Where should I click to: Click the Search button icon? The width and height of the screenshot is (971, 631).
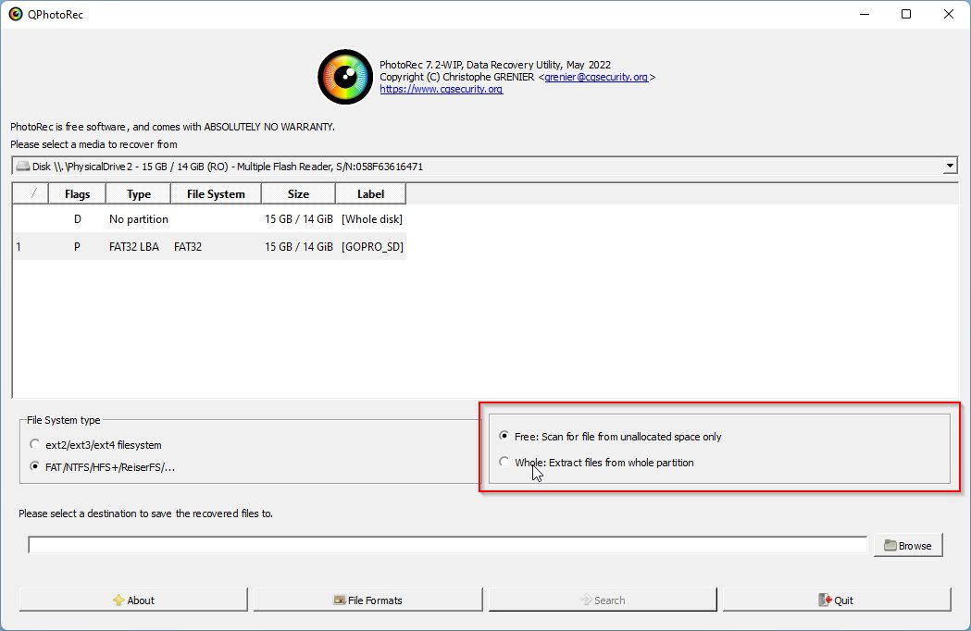pyautogui.click(x=586, y=600)
